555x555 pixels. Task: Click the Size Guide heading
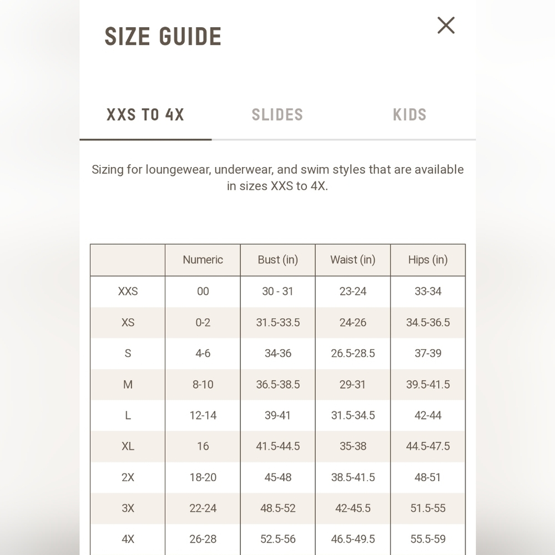coord(163,37)
